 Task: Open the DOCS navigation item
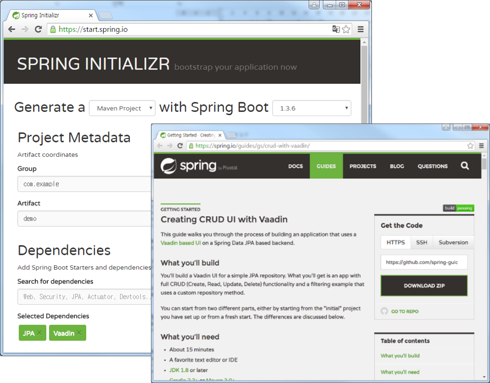click(295, 166)
